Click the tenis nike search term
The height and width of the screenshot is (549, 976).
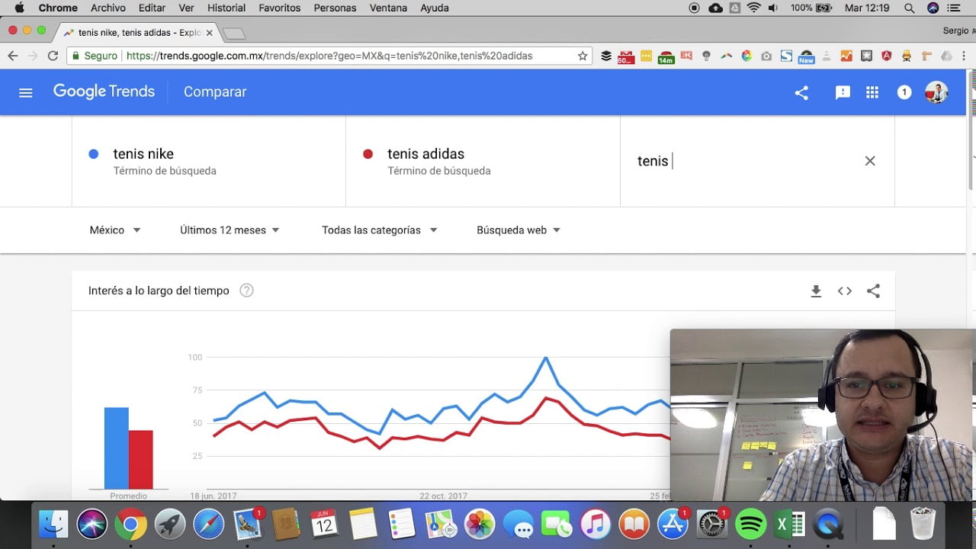pos(143,154)
